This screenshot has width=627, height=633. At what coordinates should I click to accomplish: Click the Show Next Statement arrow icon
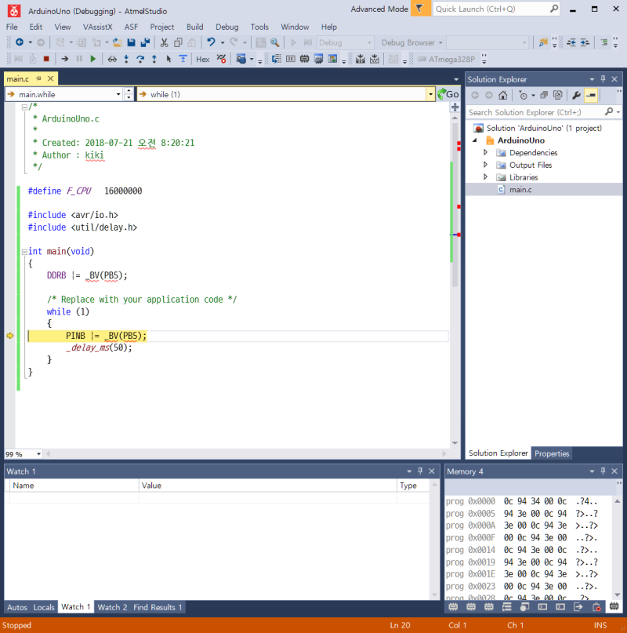tap(64, 59)
